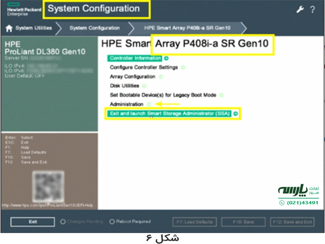Click circle icon next to Exit and launch SSA
This screenshot has width=325, height=244.
tap(236, 114)
